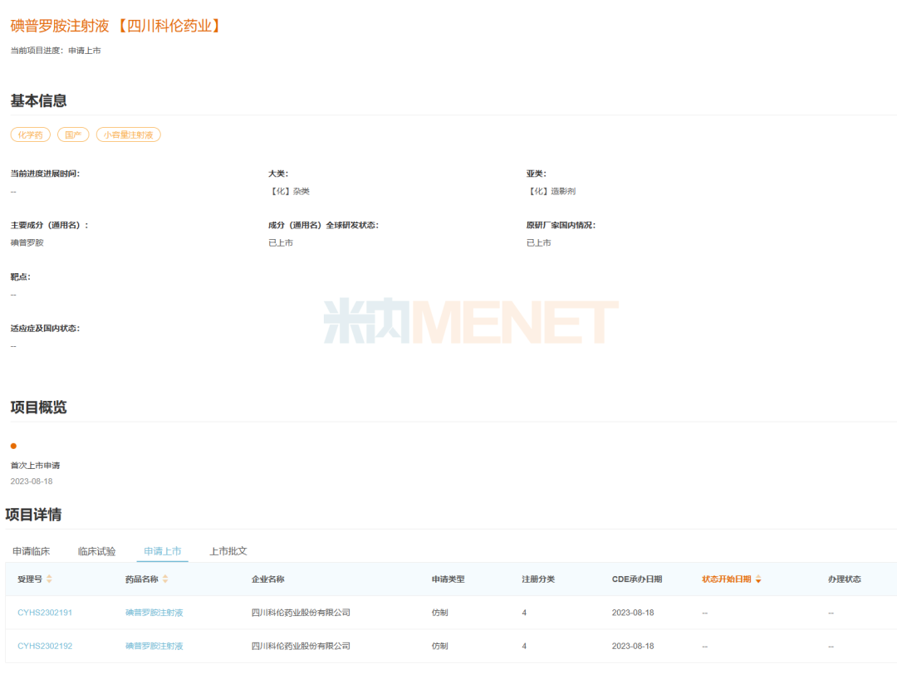Click the 碘普罗胺 ingredient value
Viewport: 897px width, 674px height.
click(27, 242)
